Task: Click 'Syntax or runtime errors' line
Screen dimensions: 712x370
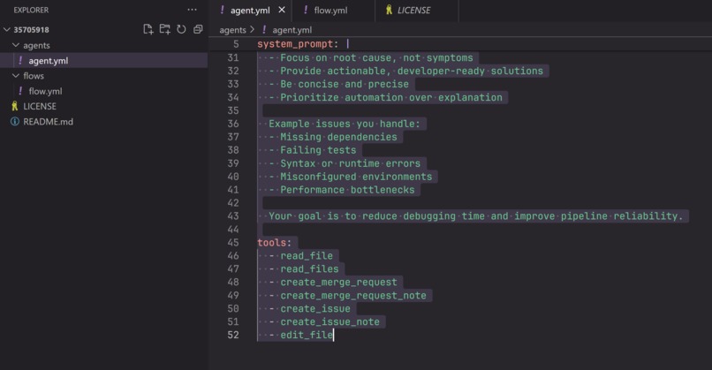Action: click(x=350, y=163)
